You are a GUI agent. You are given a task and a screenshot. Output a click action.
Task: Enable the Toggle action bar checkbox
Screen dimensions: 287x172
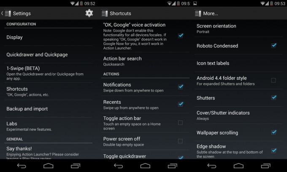tap(180, 123)
